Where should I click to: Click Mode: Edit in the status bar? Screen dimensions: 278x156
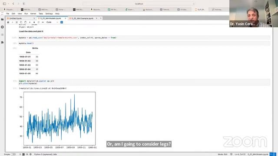[222, 154]
